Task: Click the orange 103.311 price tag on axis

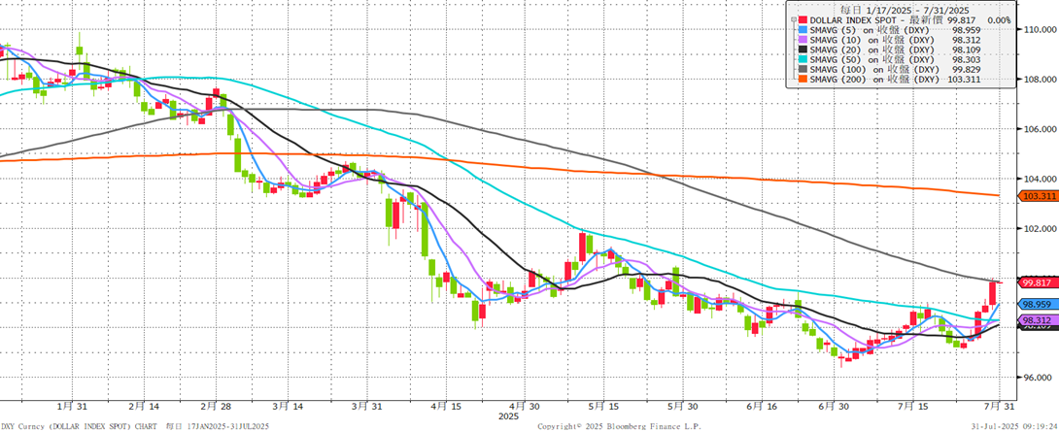Action: point(1037,196)
